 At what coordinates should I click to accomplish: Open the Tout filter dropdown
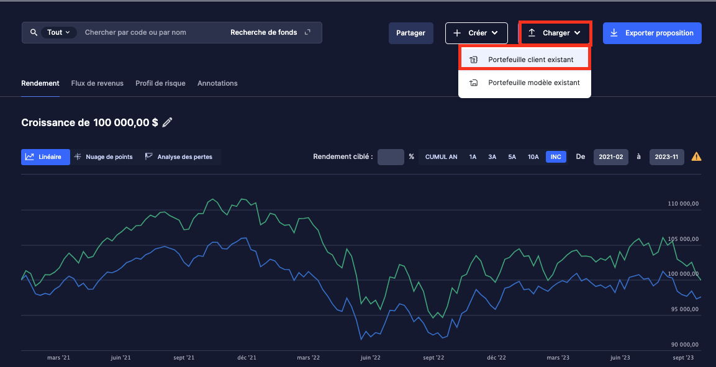point(59,32)
